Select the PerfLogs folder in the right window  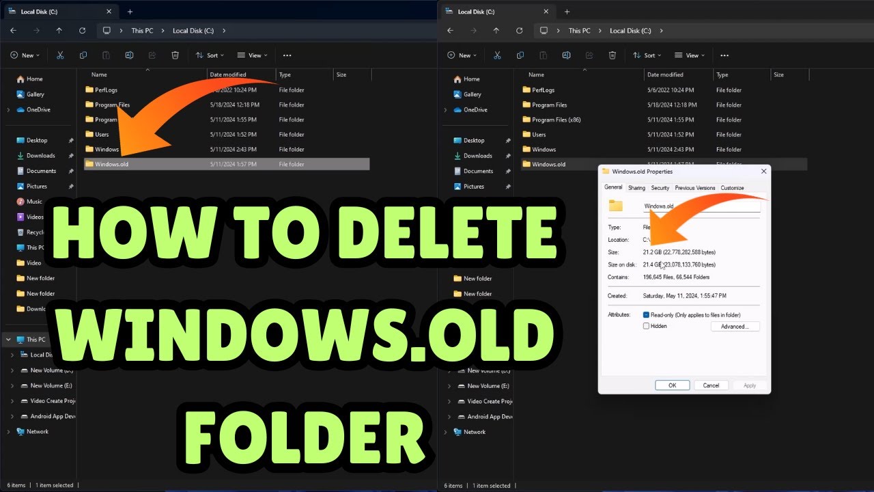pyautogui.click(x=538, y=90)
